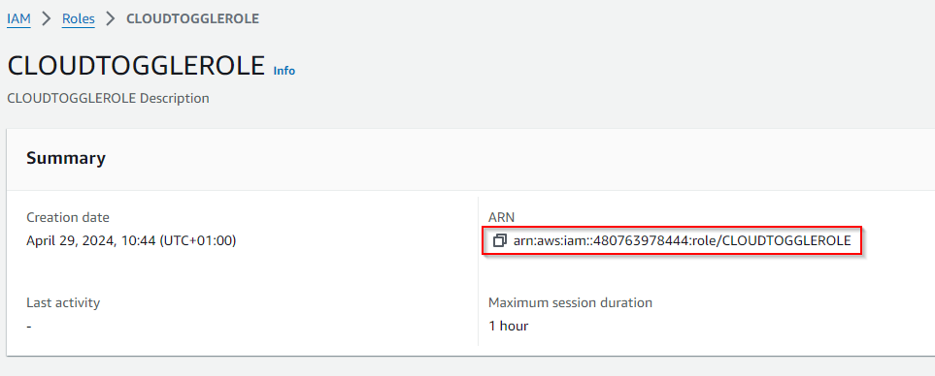
Task: Open the Info link beside the title
Action: (284, 70)
